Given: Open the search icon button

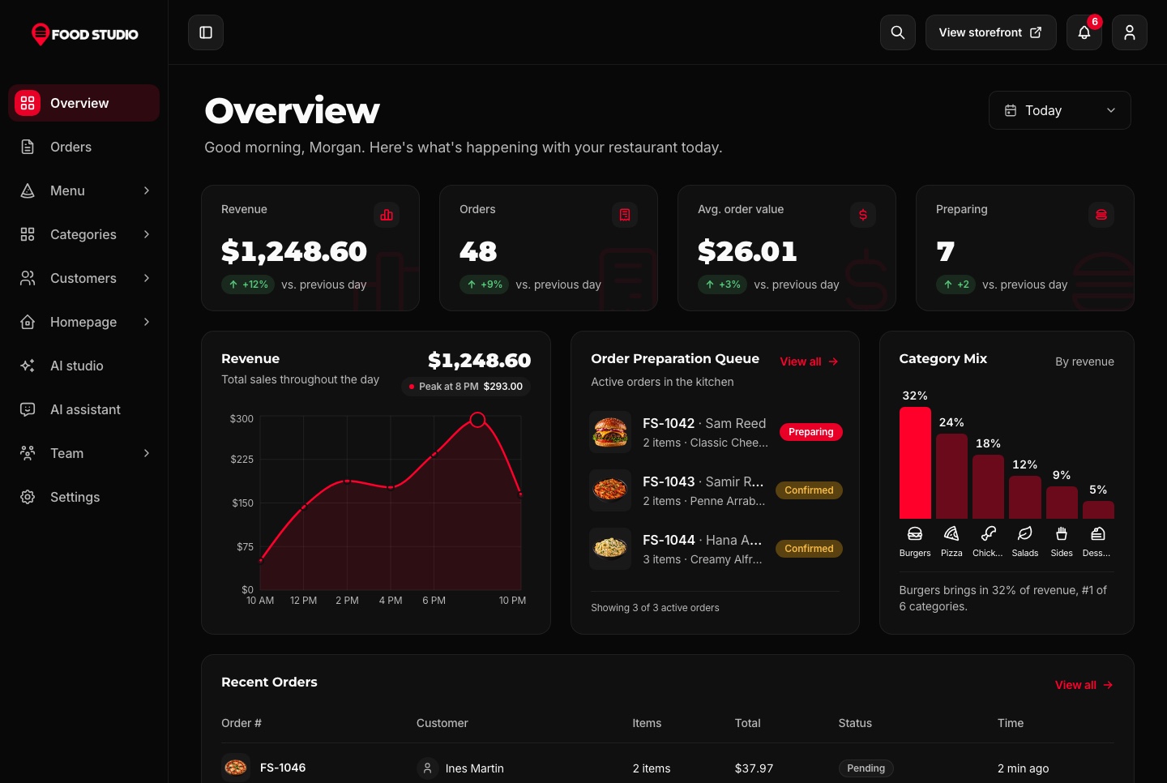Looking at the screenshot, I should [x=898, y=32].
